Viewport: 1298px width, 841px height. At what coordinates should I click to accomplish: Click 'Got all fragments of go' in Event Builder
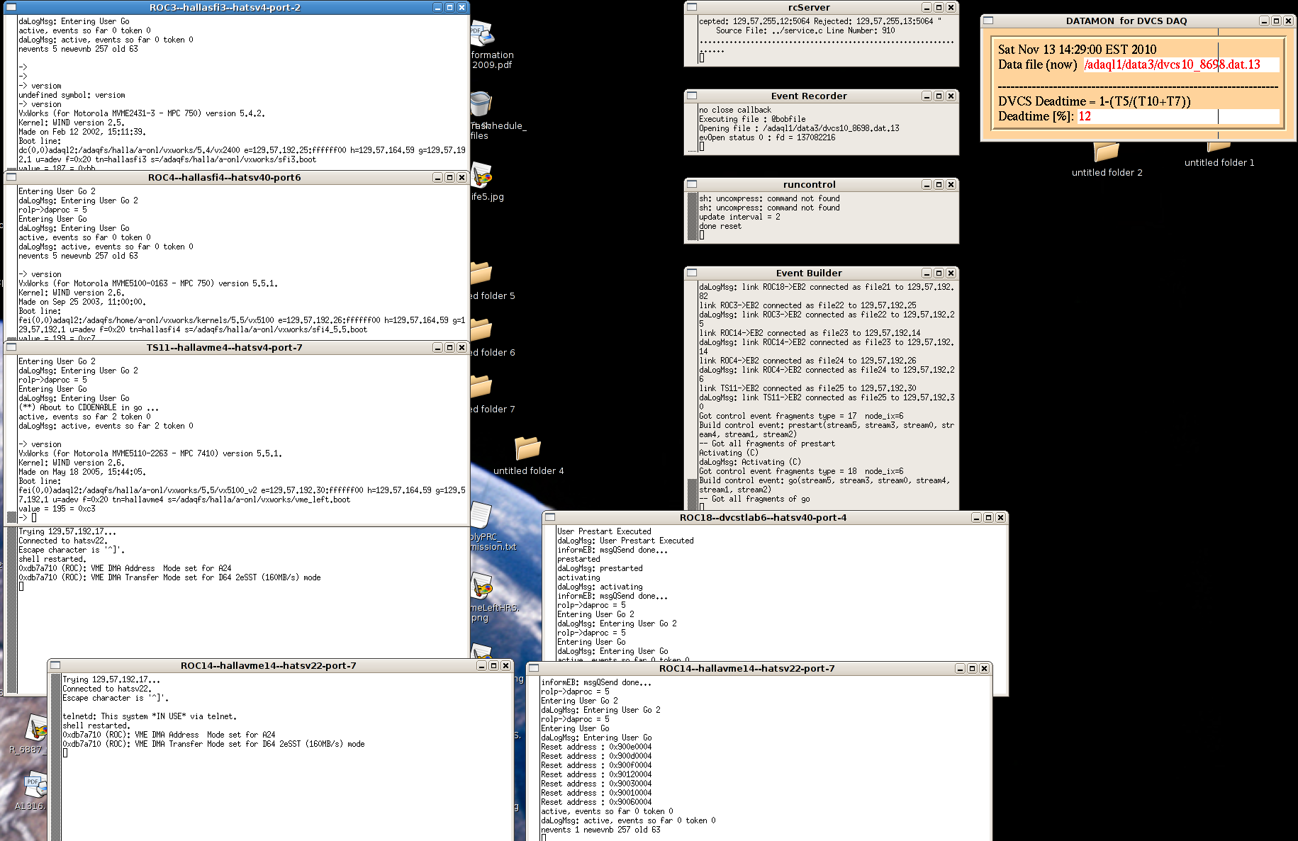pos(761,499)
